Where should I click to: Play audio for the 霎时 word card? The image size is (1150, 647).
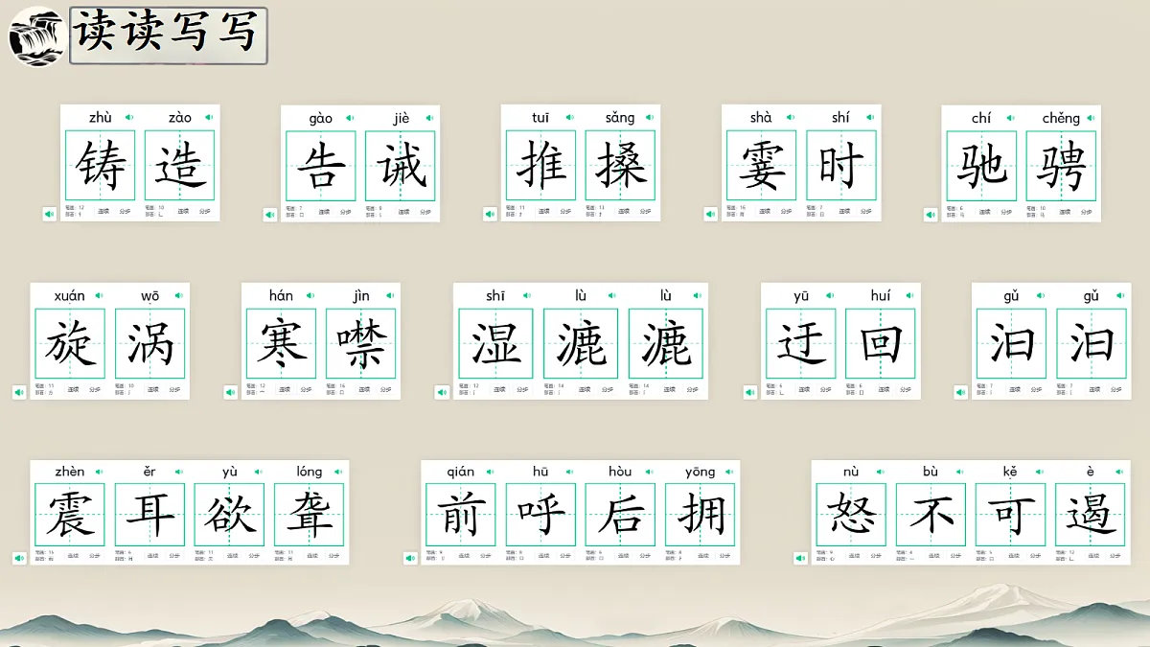[x=710, y=214]
